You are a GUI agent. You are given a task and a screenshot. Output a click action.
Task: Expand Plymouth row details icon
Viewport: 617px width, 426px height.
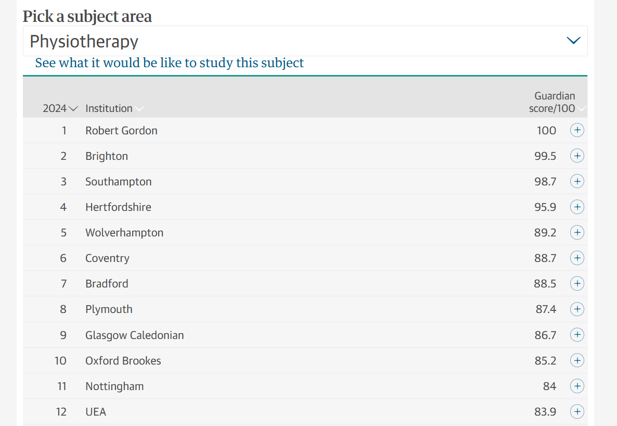click(577, 309)
